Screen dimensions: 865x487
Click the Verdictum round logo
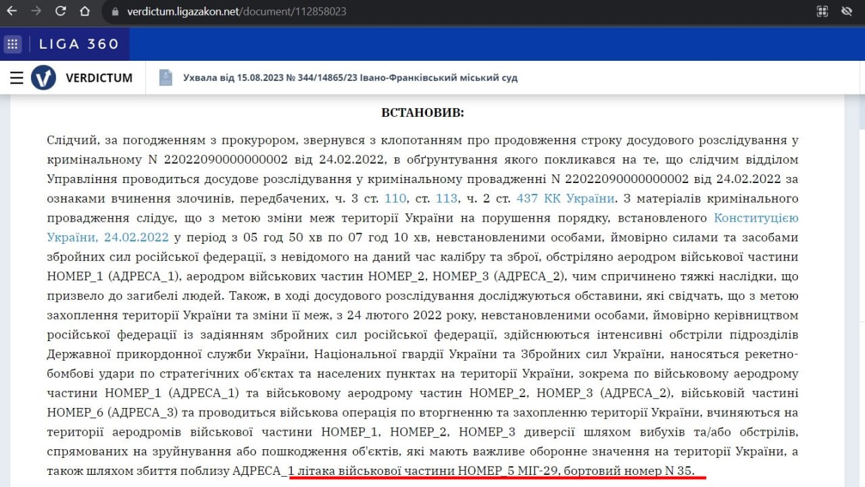44,78
